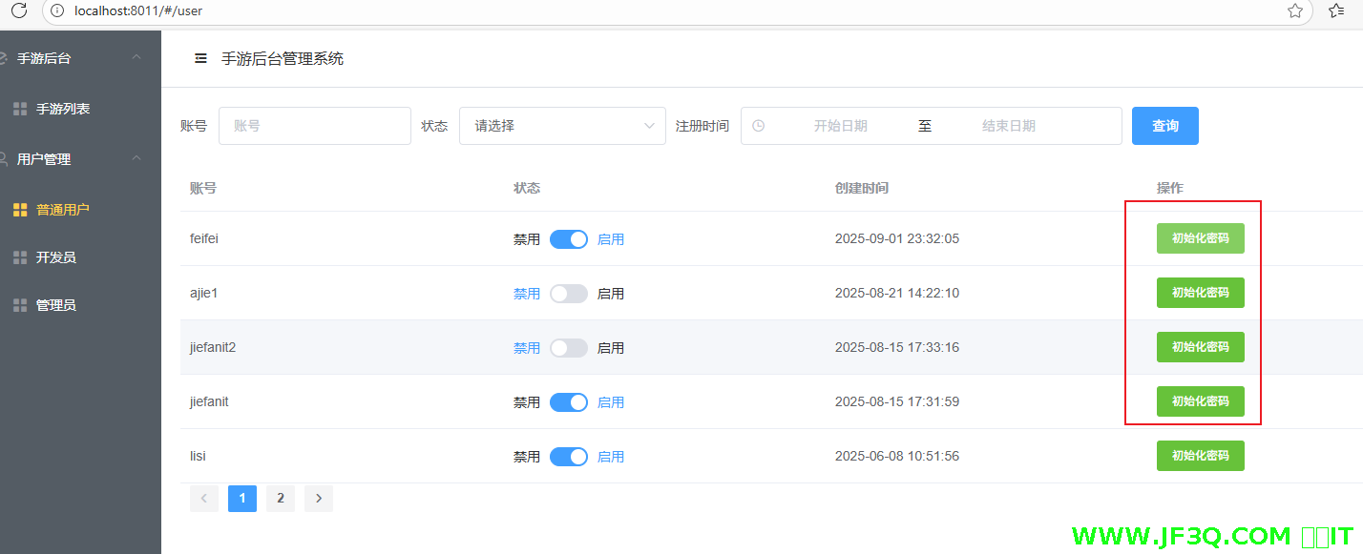Viewport: 1363px width, 554px height.
Task: Click 初始化密码 for user lisi
Action: [1200, 456]
